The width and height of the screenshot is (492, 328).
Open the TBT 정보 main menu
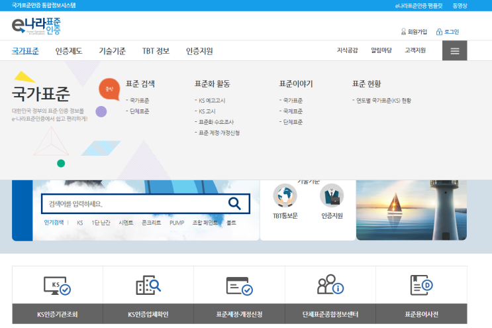click(x=156, y=51)
